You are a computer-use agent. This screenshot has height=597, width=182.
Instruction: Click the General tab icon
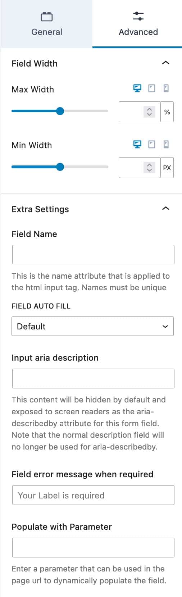point(47,17)
